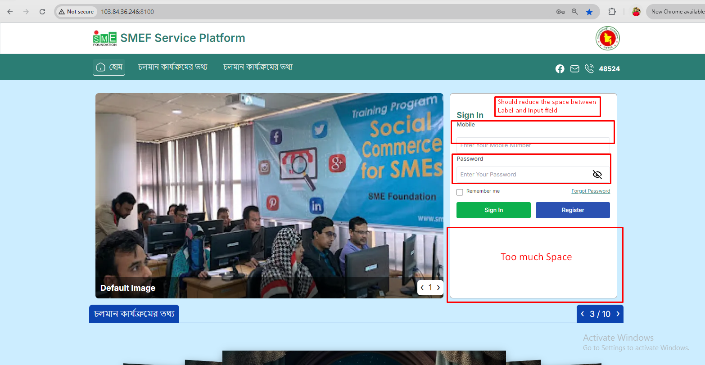Select the চলমান কার্যক্রমের তথ্য section tab

pyautogui.click(x=134, y=314)
